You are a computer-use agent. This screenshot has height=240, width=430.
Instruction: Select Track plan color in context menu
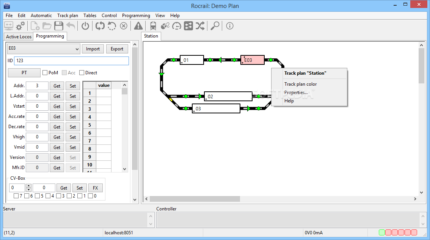point(300,84)
